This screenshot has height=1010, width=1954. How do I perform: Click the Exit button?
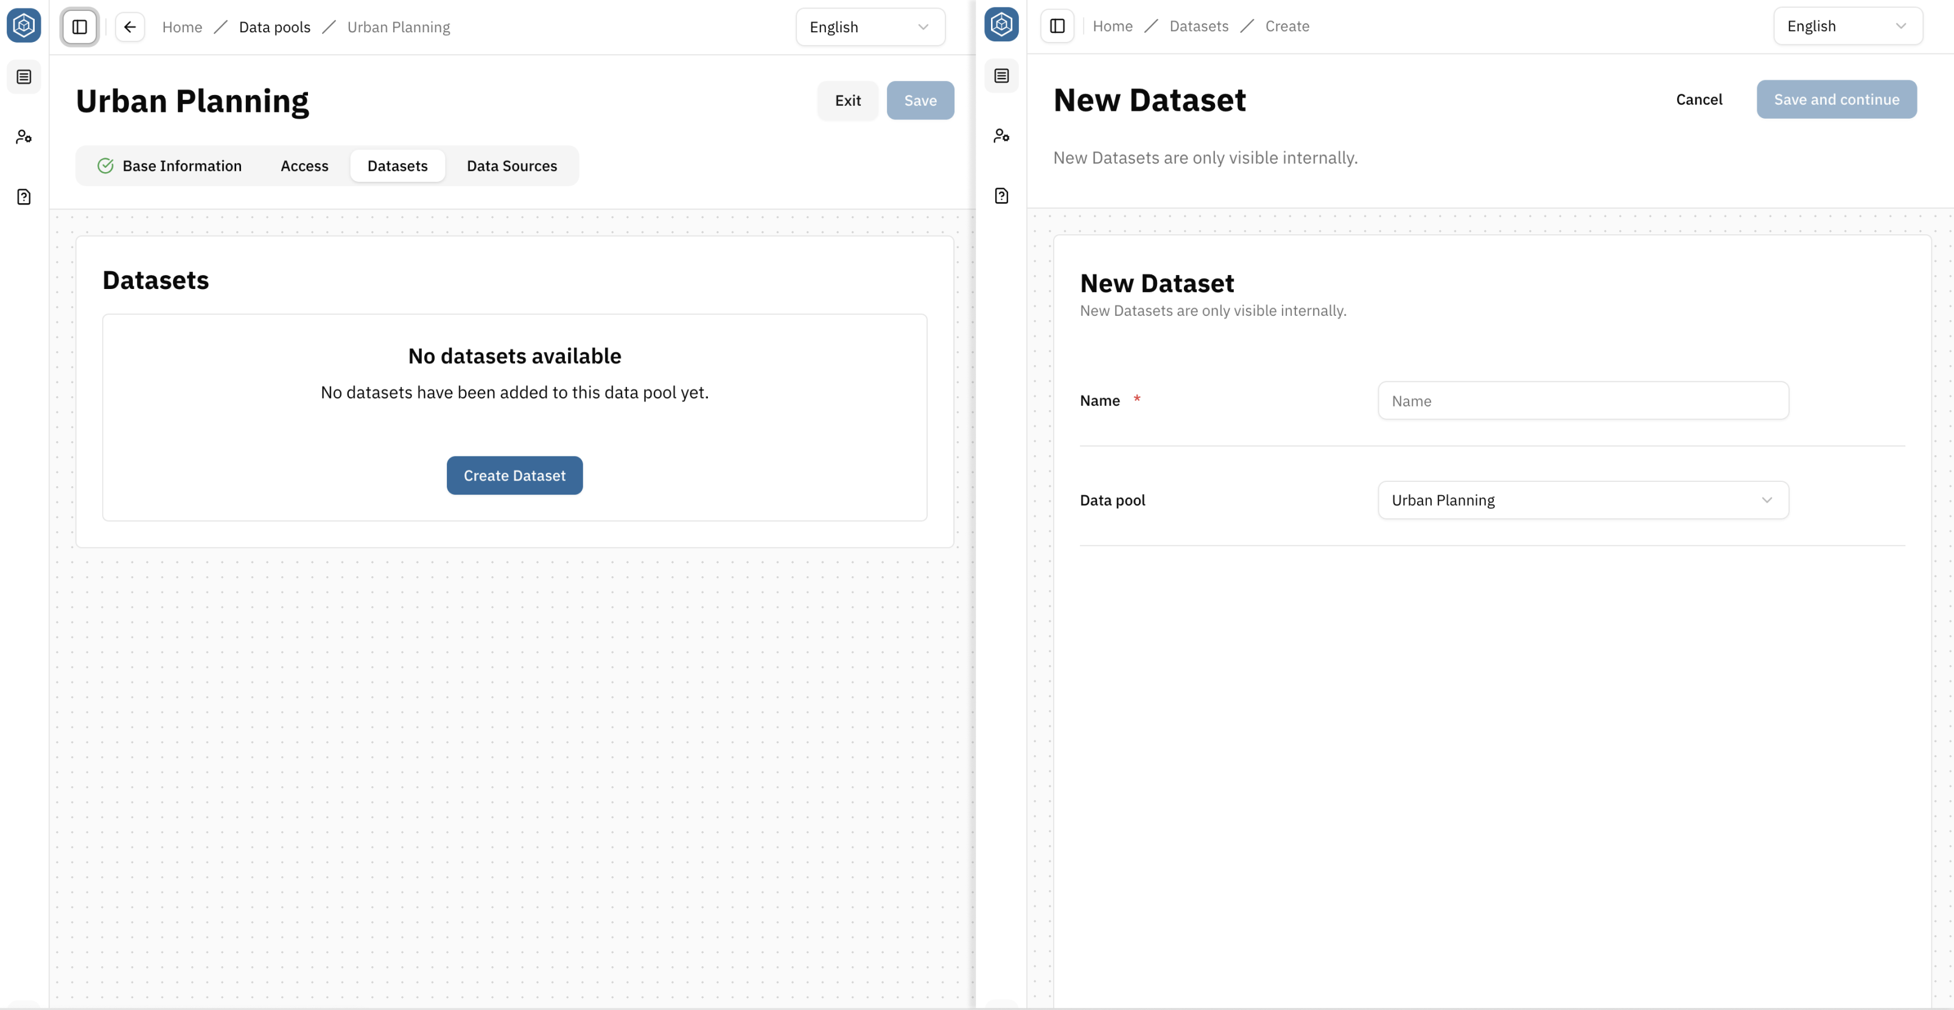[847, 101]
